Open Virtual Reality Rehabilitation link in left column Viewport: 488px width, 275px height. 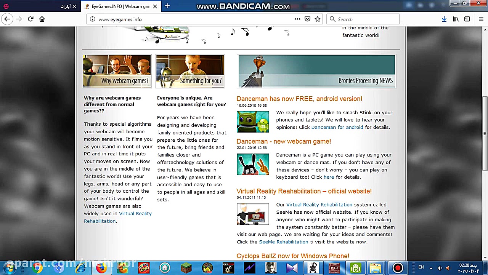click(x=118, y=217)
